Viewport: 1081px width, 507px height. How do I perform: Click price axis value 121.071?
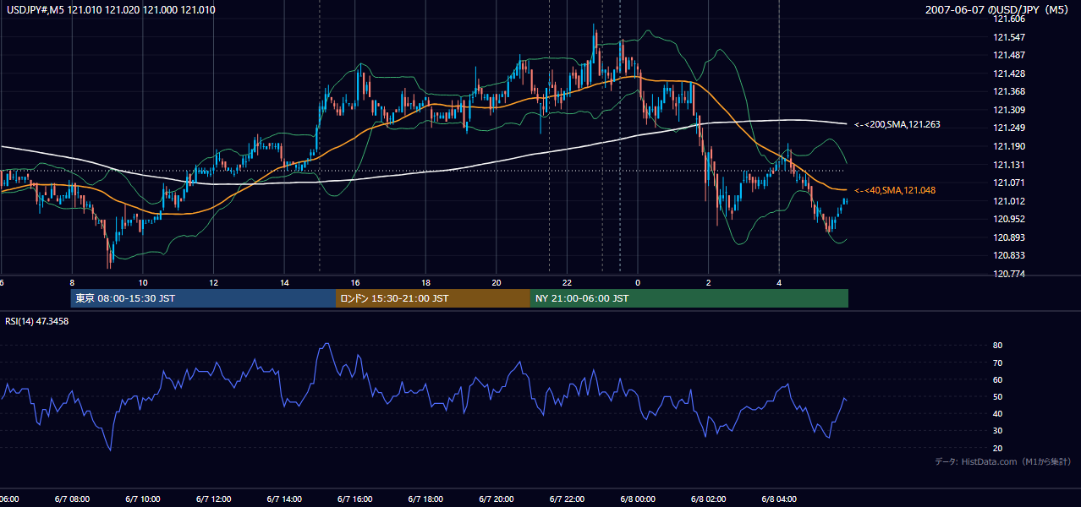coord(1009,183)
